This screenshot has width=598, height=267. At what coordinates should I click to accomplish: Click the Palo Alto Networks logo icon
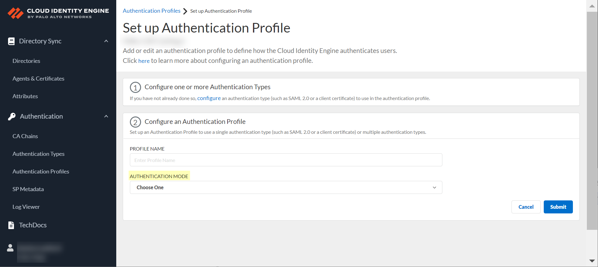pyautogui.click(x=16, y=13)
